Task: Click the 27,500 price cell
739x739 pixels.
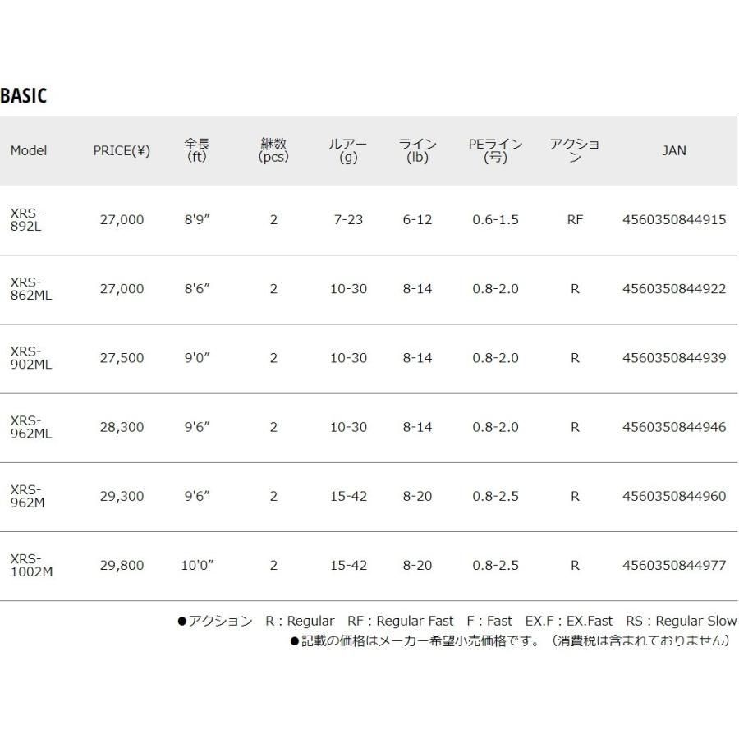Action: [122, 358]
